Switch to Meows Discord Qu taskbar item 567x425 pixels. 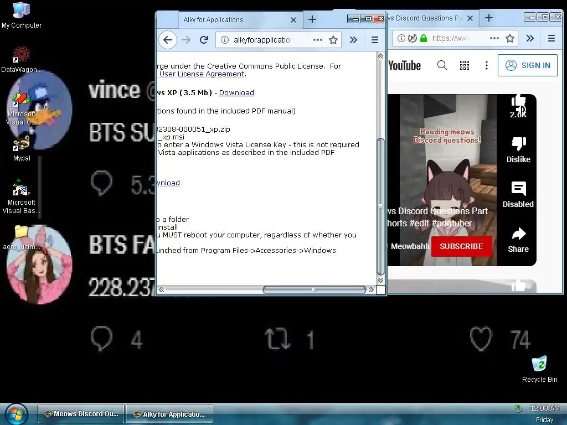click(x=81, y=414)
